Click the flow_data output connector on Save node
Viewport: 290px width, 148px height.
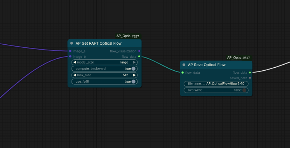[250, 73]
